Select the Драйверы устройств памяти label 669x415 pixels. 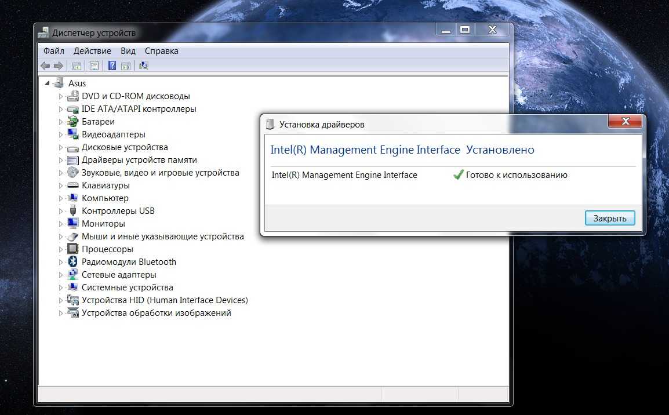coord(139,160)
